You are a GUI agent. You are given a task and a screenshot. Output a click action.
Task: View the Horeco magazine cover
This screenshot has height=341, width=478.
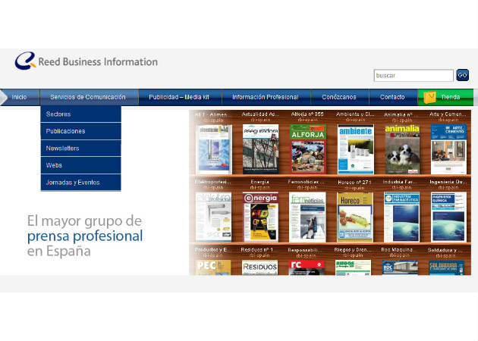click(x=355, y=216)
